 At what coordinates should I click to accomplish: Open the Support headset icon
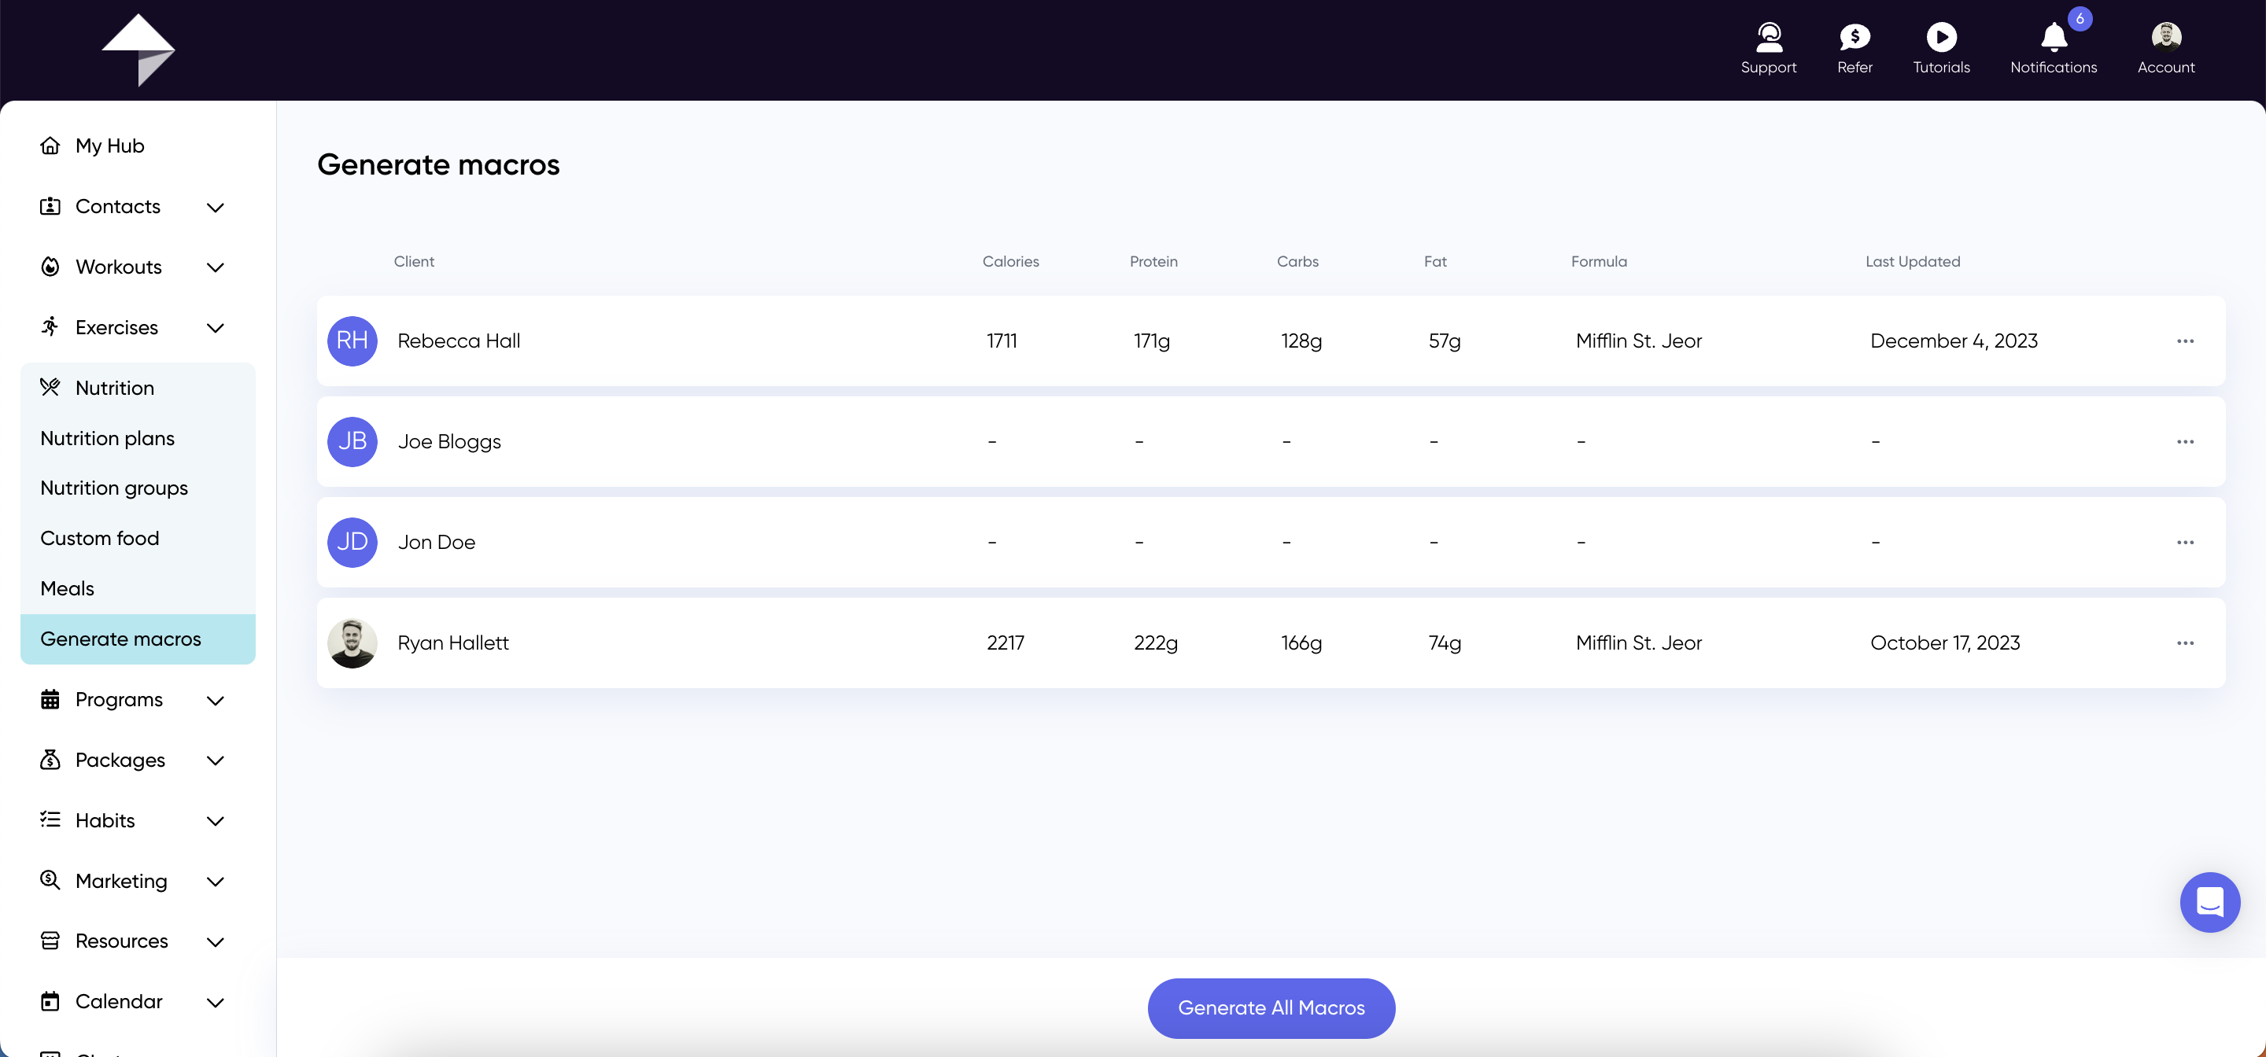coord(1768,37)
